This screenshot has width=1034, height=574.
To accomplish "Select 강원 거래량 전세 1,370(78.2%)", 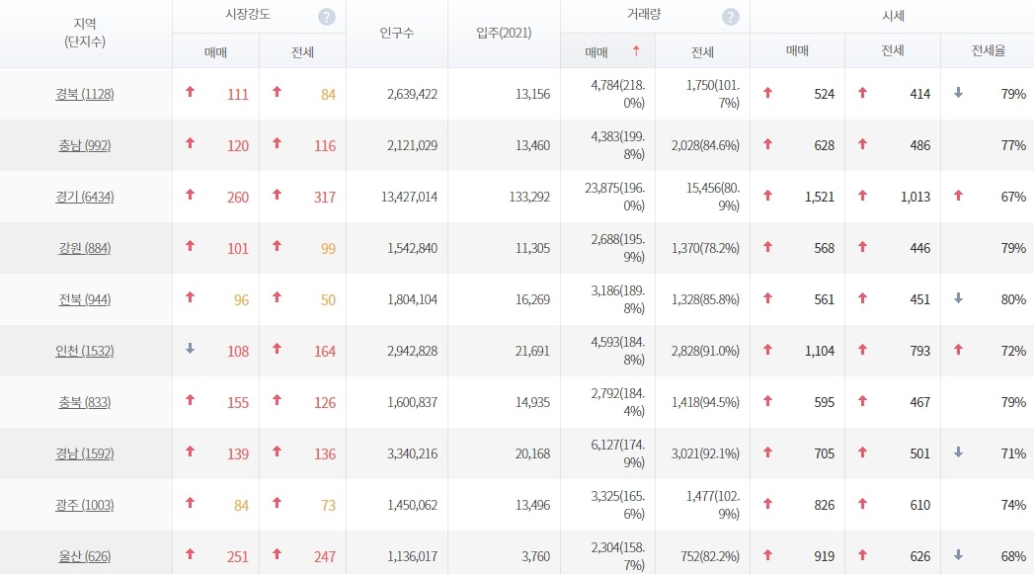I will pyautogui.click(x=705, y=249).
